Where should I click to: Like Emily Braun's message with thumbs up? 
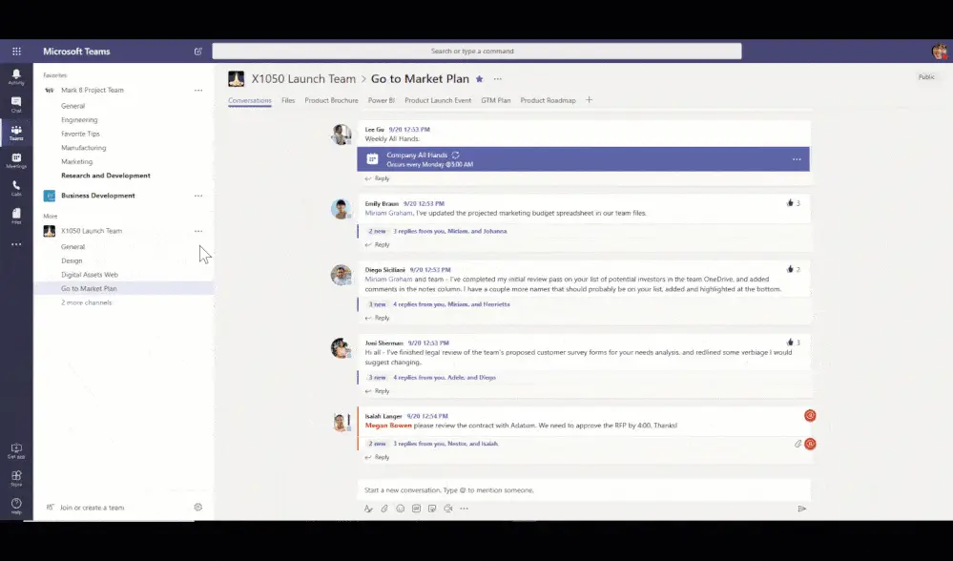(x=790, y=203)
